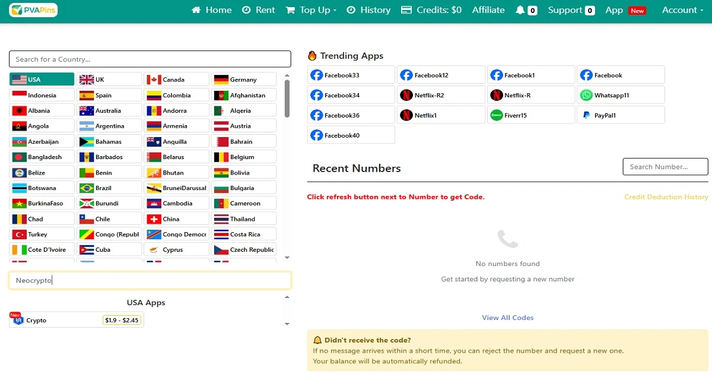Click the country list scroll-up arrow
Viewport: 712px width, 374px height.
(x=287, y=76)
